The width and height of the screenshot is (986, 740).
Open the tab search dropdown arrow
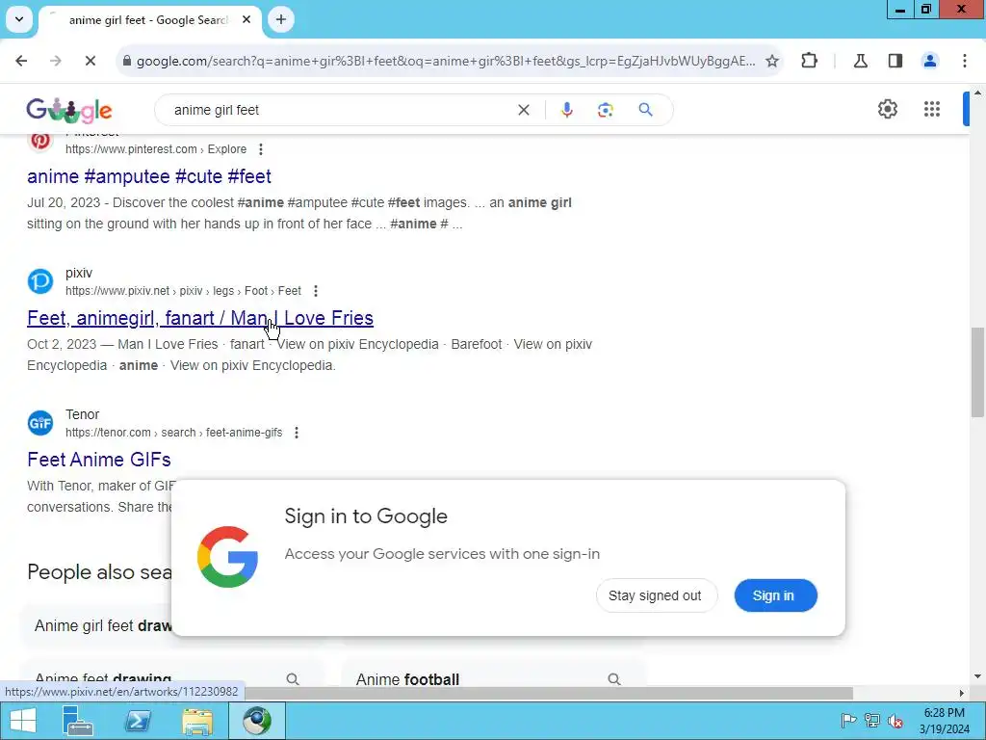point(19,19)
